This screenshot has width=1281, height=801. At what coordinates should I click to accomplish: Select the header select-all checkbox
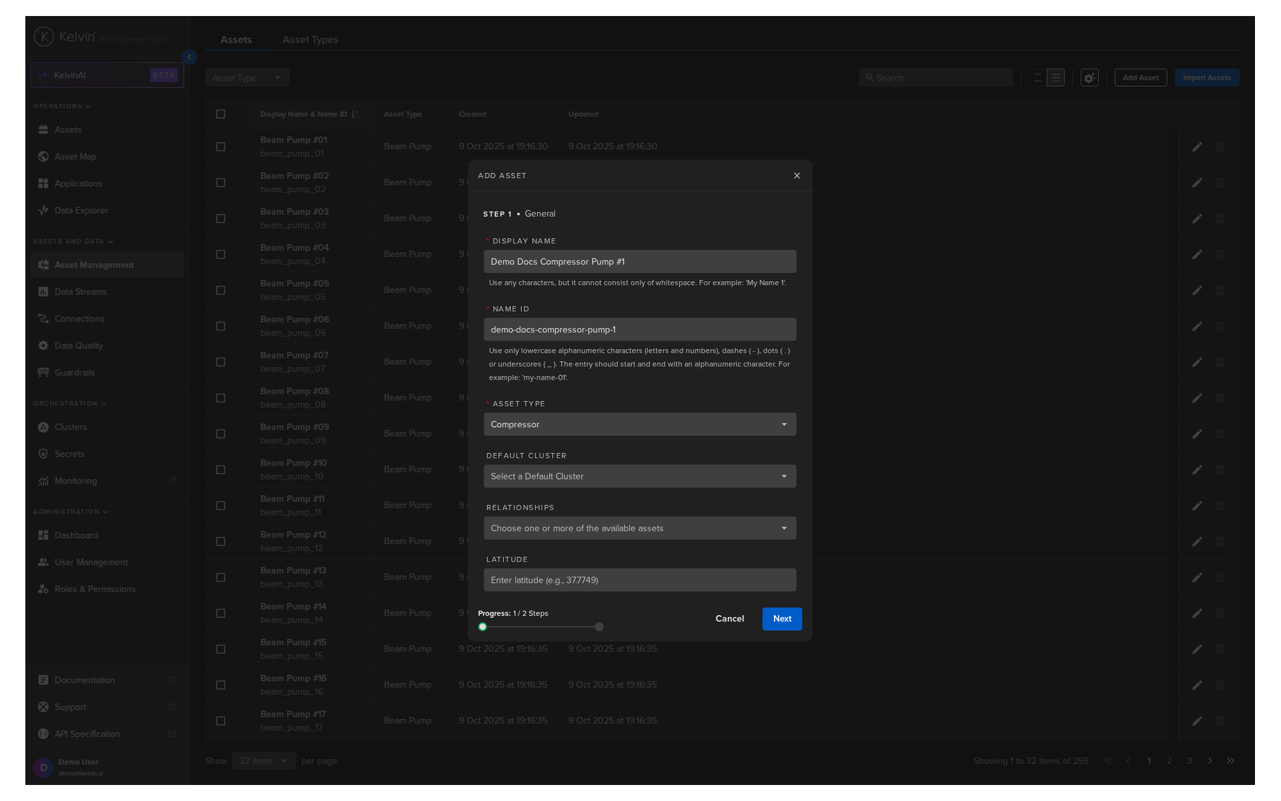coord(221,114)
